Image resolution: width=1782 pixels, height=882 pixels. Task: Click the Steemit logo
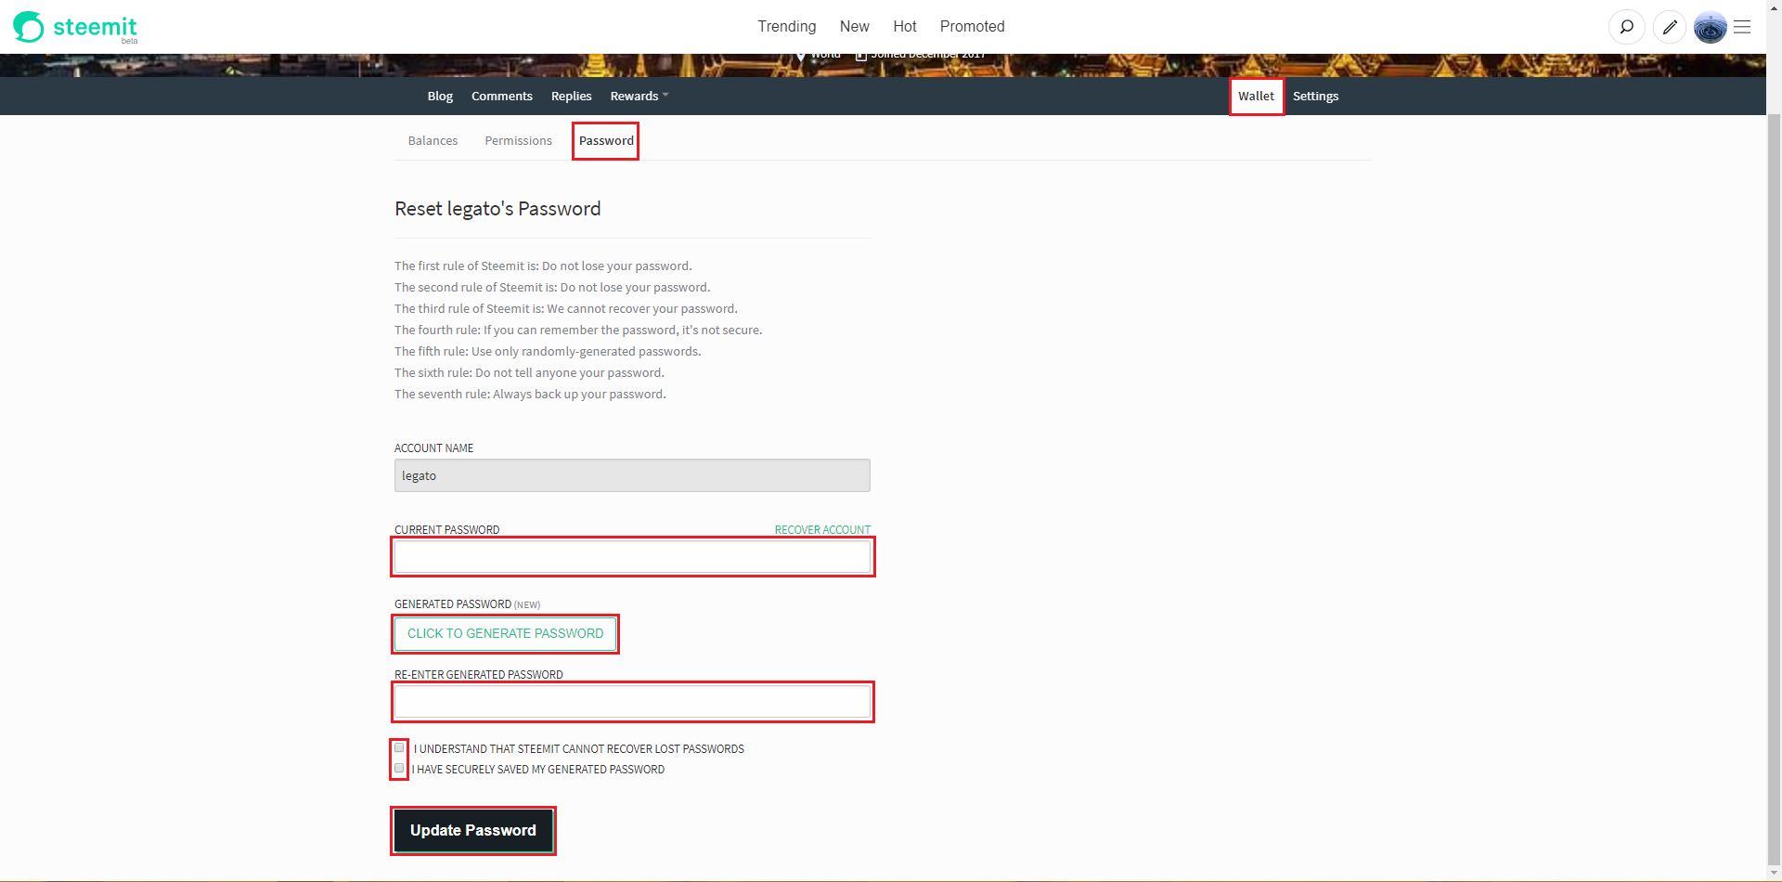(x=75, y=27)
